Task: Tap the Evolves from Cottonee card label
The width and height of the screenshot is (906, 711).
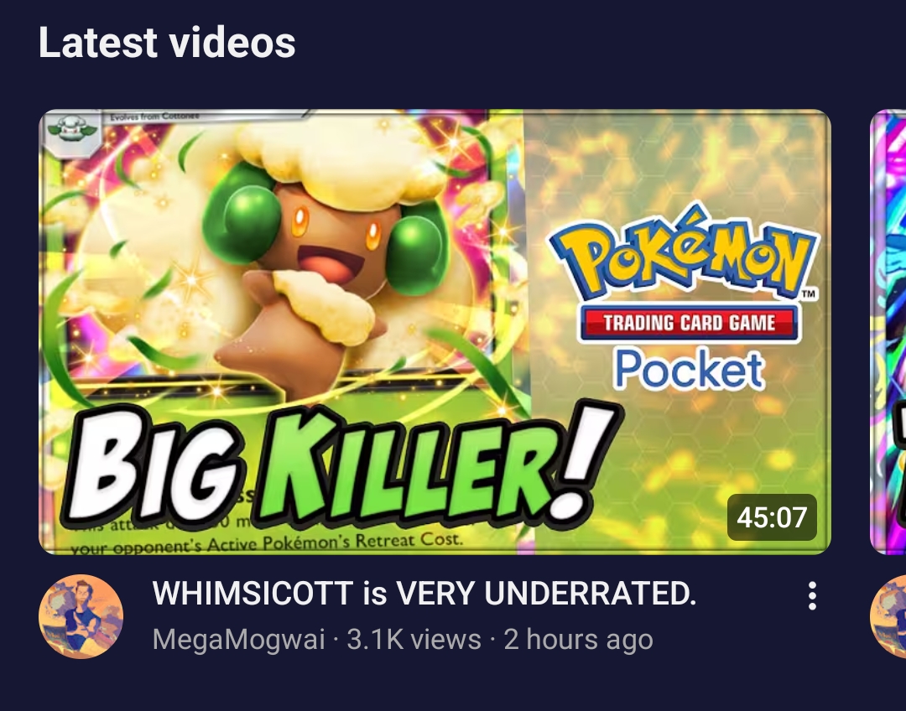Action: click(x=154, y=116)
